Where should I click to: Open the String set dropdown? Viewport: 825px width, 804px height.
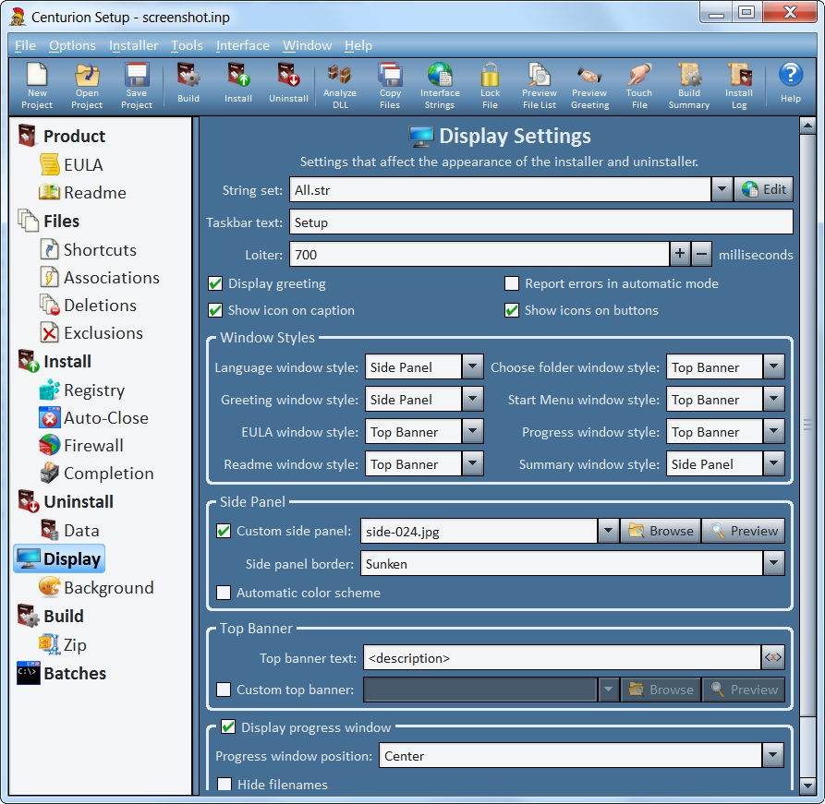[722, 189]
